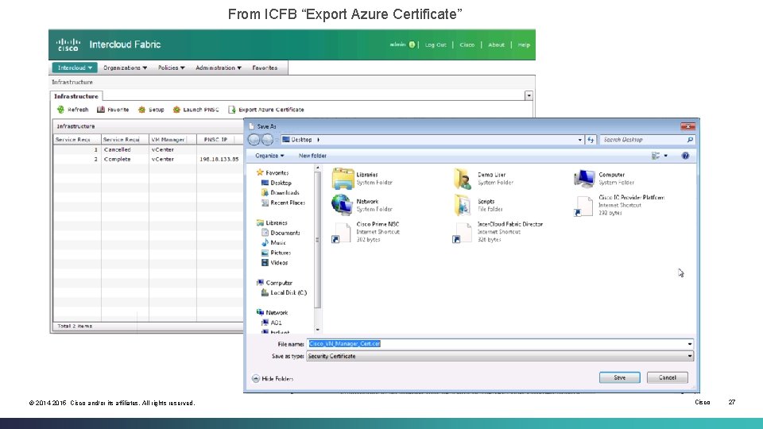Click the Cisco link in header
This screenshot has width=763, height=429.
467,44
